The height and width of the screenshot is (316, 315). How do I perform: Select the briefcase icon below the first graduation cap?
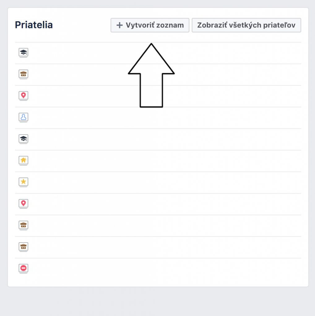coord(24,74)
